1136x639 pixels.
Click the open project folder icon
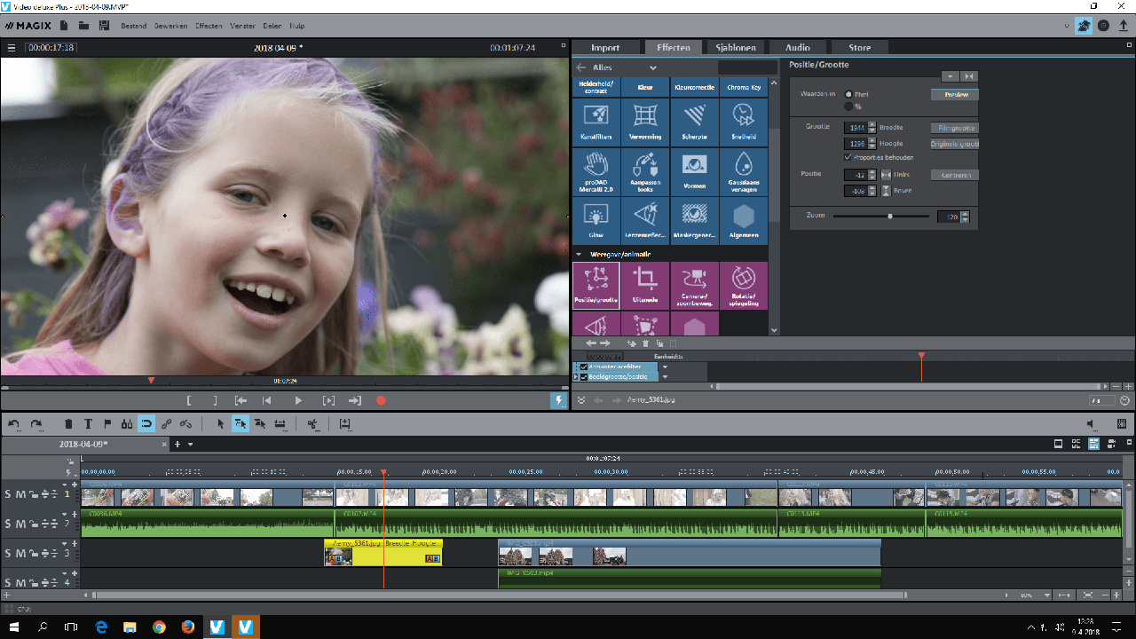[x=83, y=26]
